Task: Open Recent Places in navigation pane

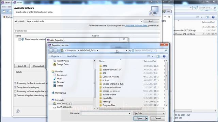Action: point(63,61)
